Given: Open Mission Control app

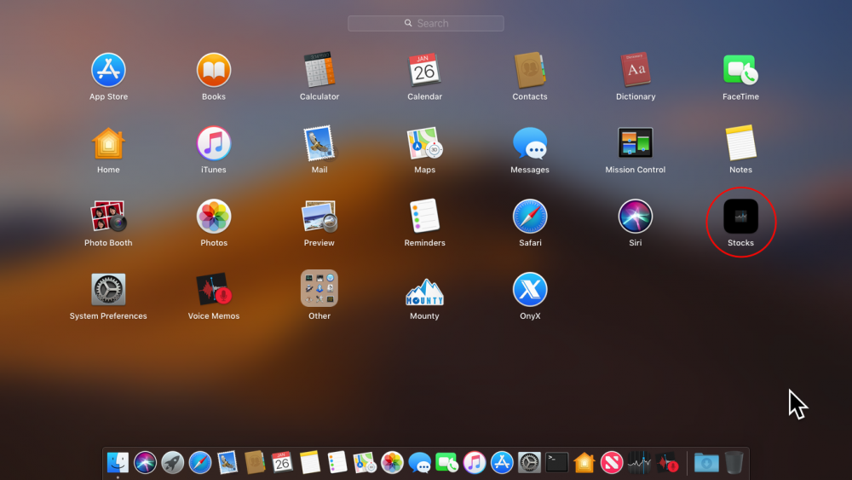Looking at the screenshot, I should pos(636,143).
